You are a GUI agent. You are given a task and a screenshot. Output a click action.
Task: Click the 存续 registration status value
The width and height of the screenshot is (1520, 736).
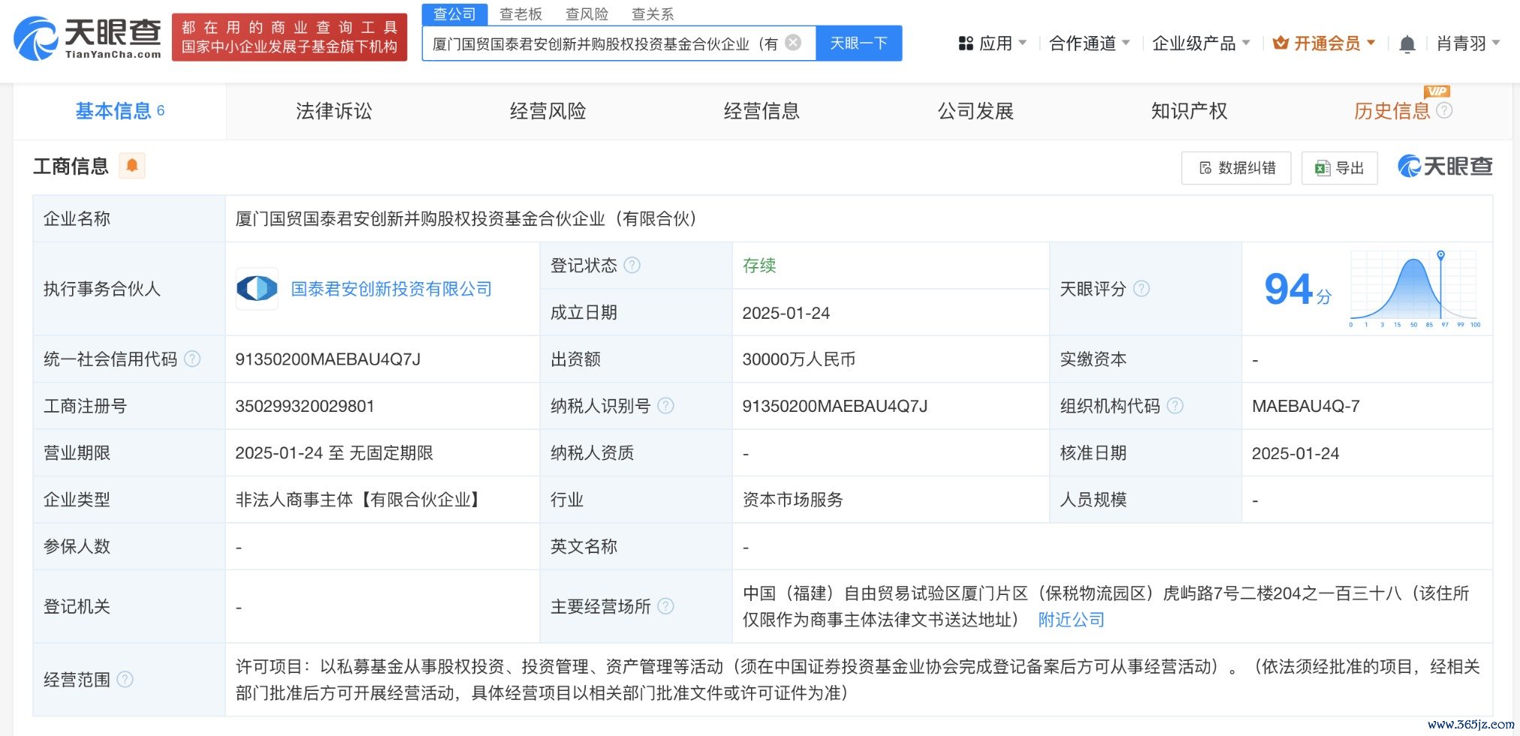point(759,266)
